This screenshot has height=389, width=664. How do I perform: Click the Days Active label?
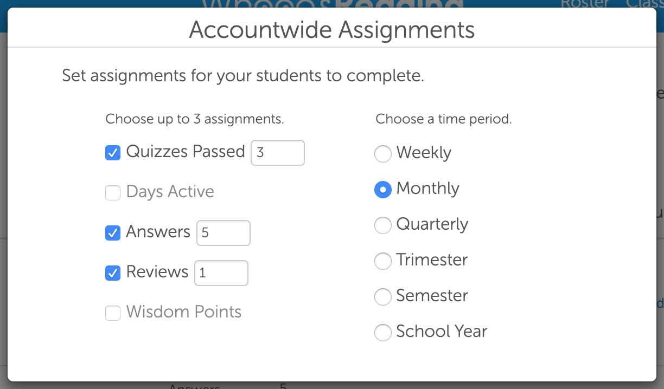(x=170, y=192)
